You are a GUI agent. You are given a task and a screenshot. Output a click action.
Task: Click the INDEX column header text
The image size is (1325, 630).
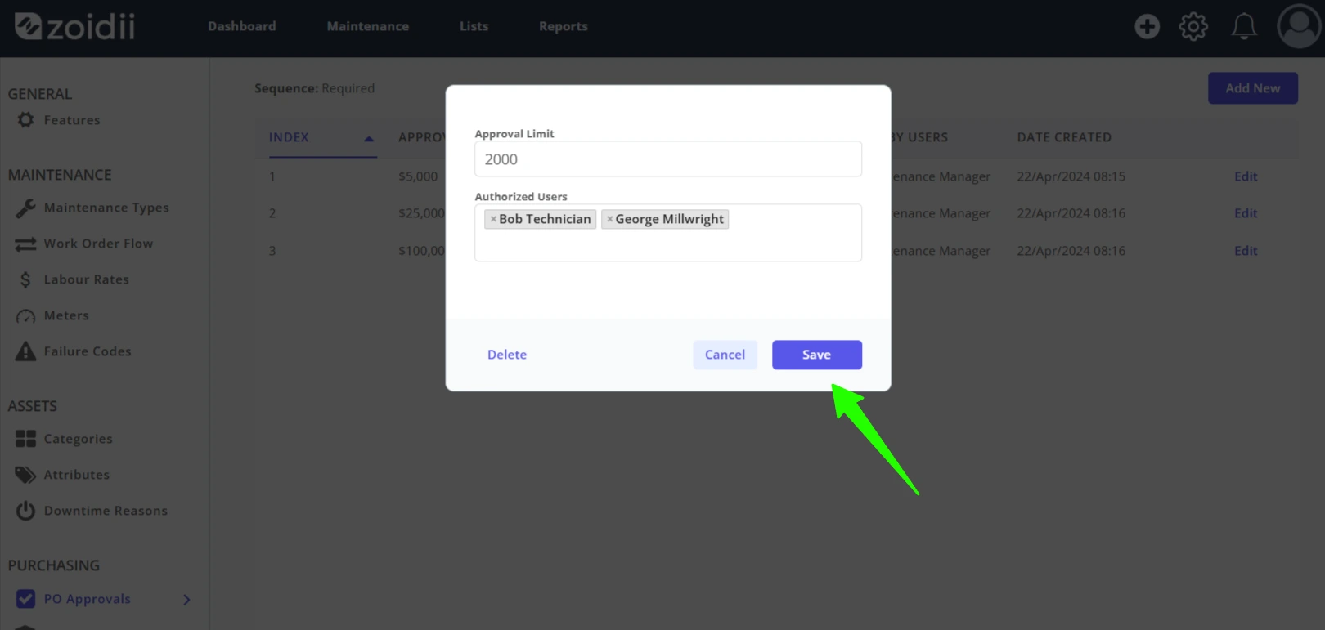(289, 137)
